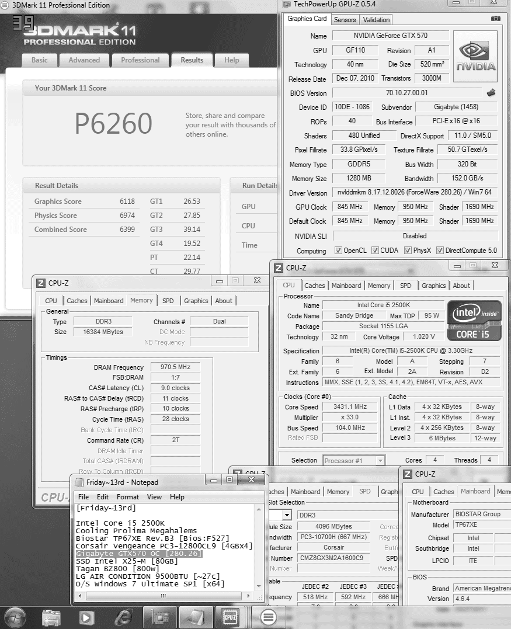Click the Motherboard Model field TP67XE
511x629 pixels.
click(x=481, y=524)
